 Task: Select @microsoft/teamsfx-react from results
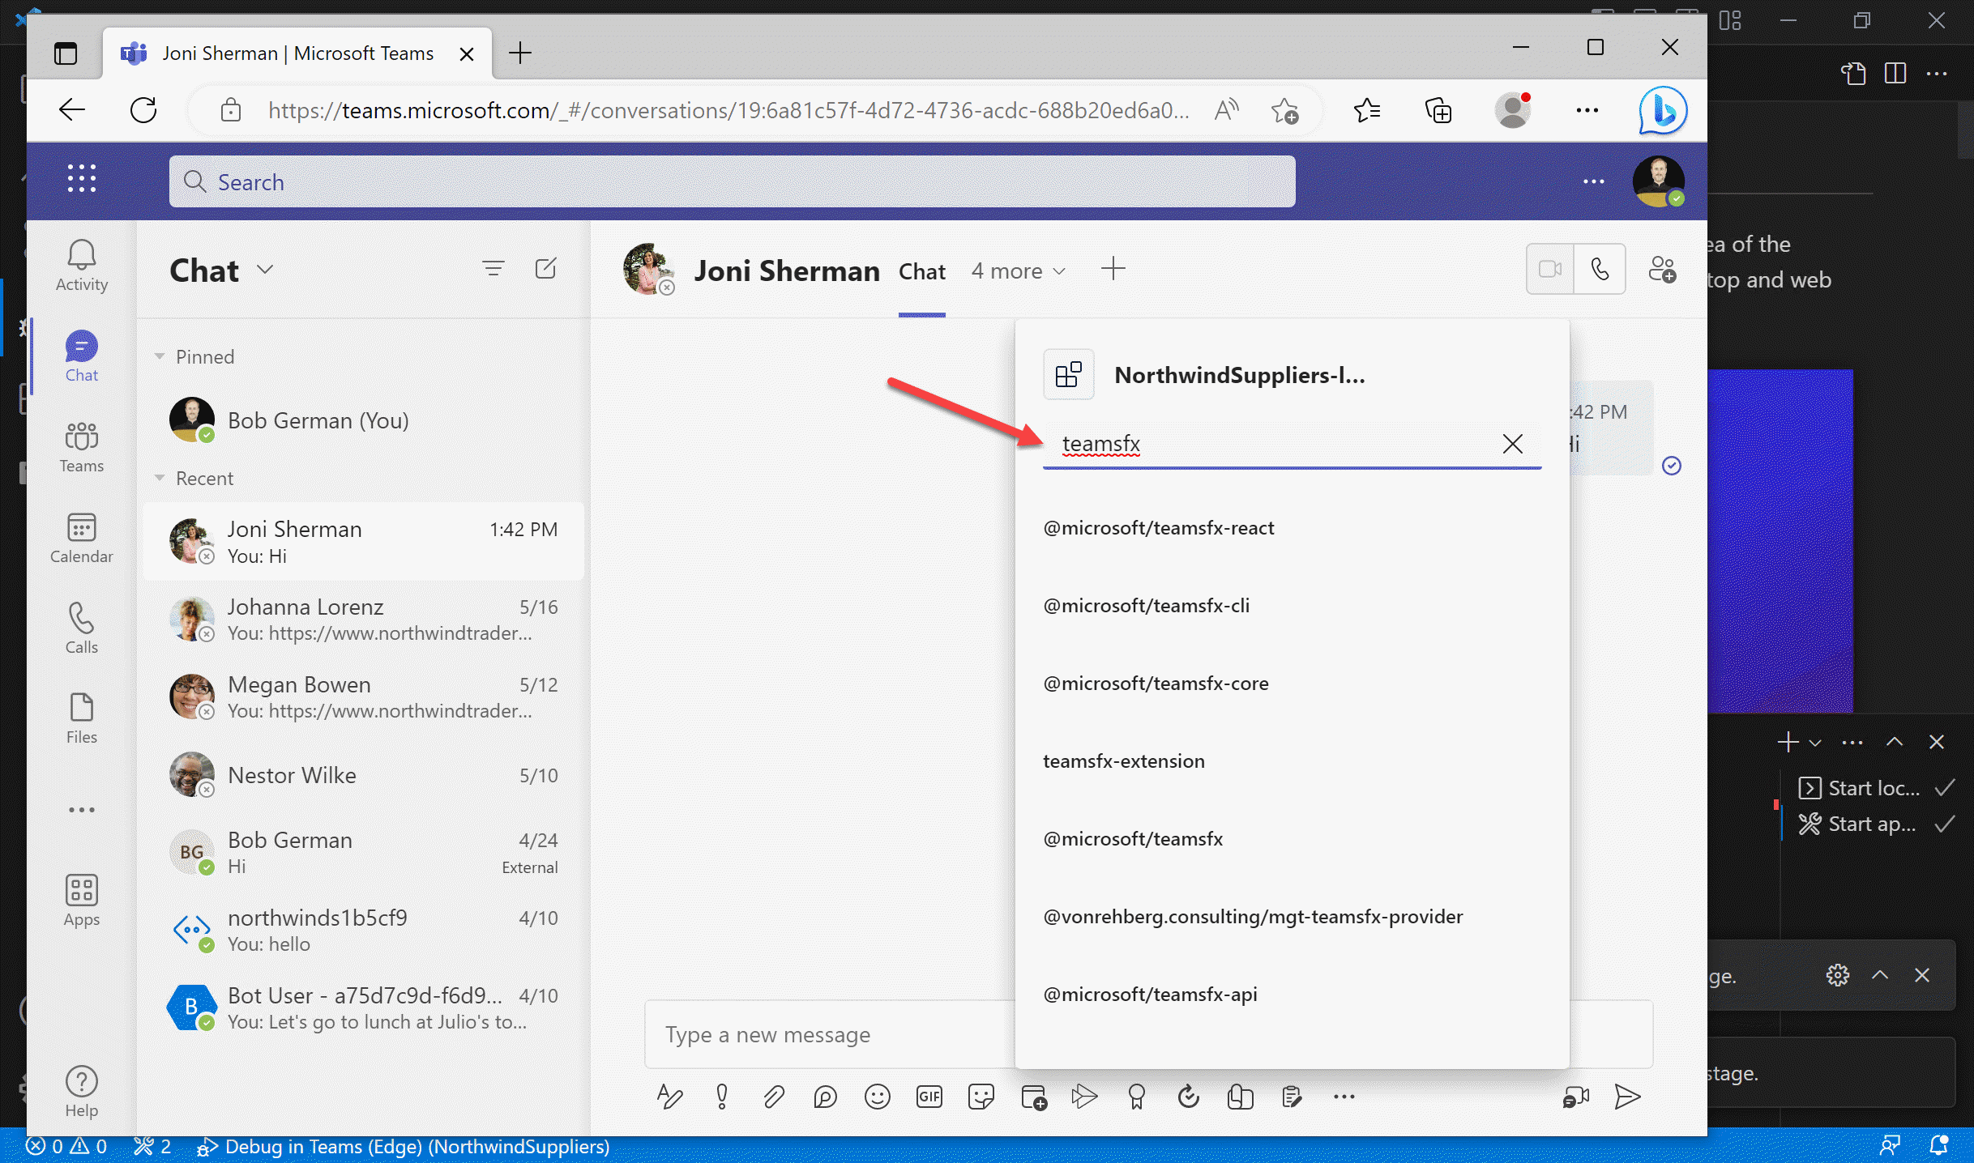tap(1158, 526)
